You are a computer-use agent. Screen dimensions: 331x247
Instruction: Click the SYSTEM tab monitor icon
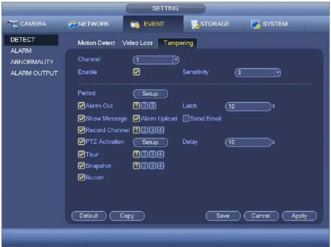coord(256,25)
